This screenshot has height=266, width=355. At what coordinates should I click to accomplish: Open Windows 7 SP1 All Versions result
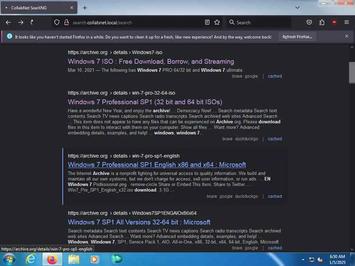pos(139,222)
